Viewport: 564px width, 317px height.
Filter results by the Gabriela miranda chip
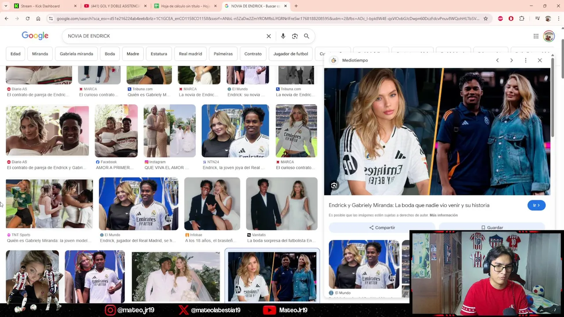pyautogui.click(x=76, y=54)
